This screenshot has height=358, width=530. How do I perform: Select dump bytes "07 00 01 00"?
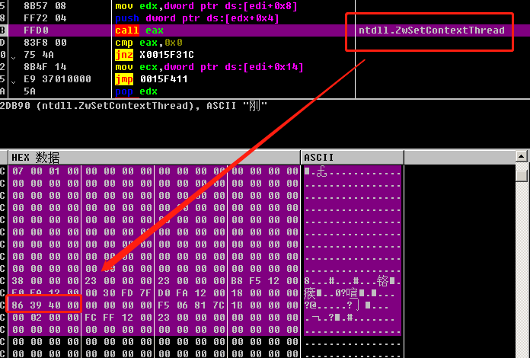click(x=45, y=171)
